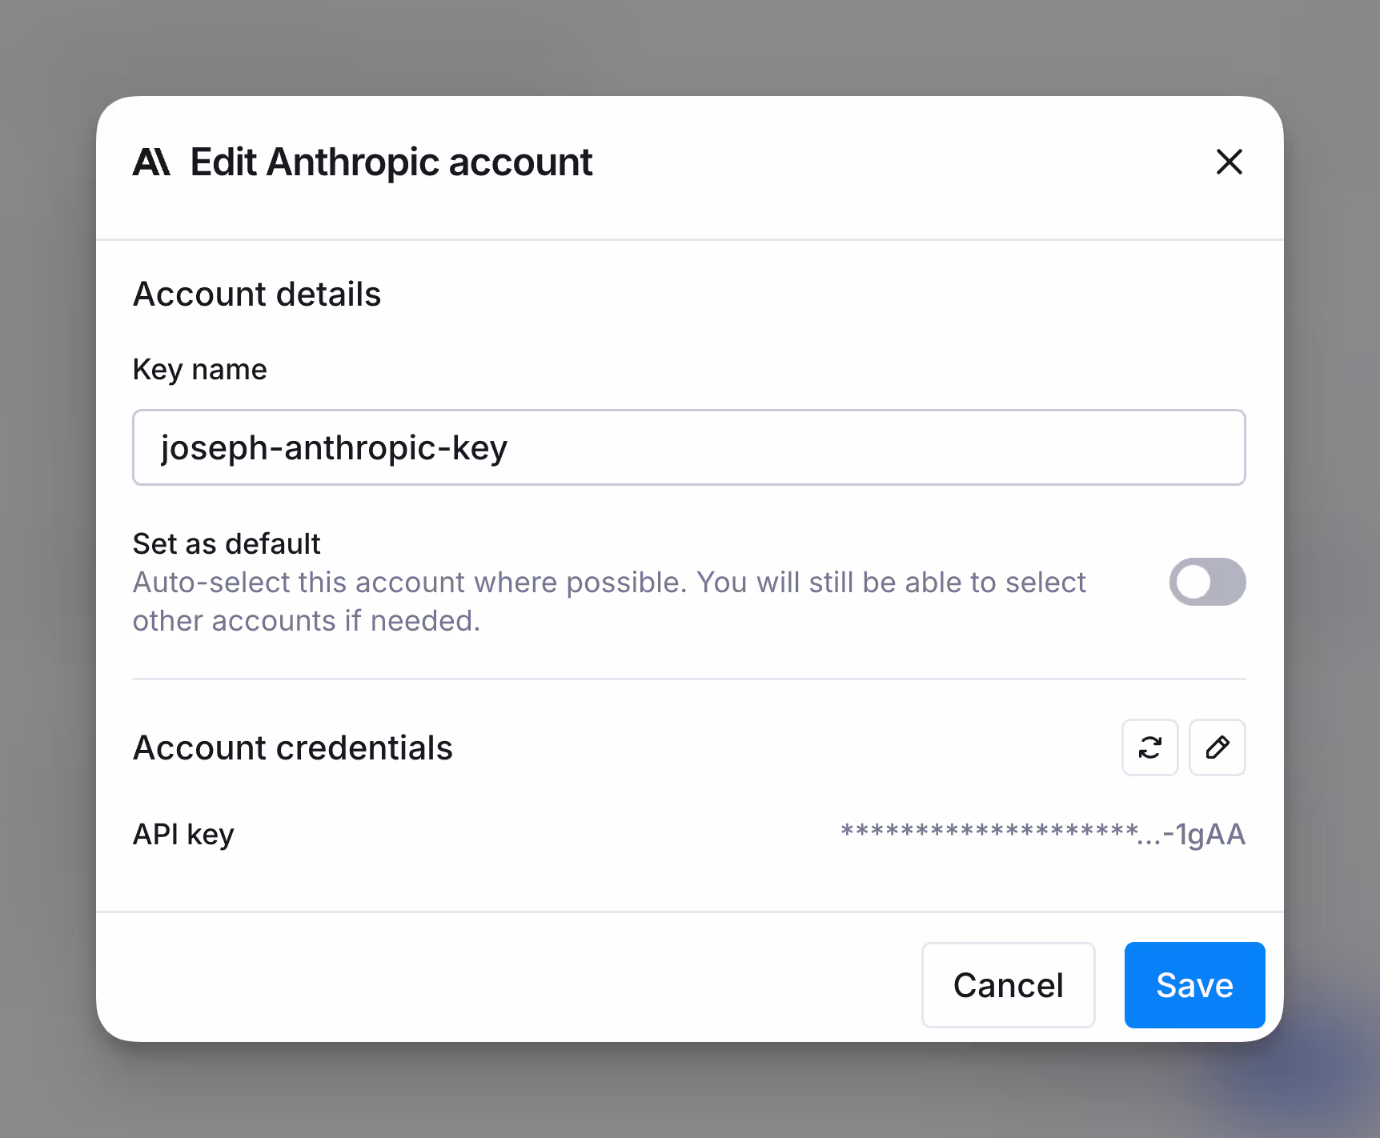Click the Cancel button
This screenshot has width=1380, height=1138.
[x=1008, y=985]
